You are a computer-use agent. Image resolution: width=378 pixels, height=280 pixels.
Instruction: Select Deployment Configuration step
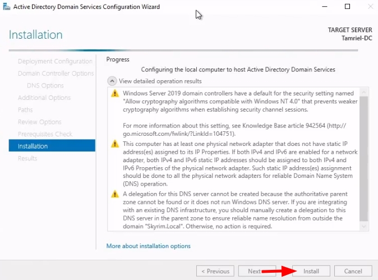pyautogui.click(x=55, y=61)
